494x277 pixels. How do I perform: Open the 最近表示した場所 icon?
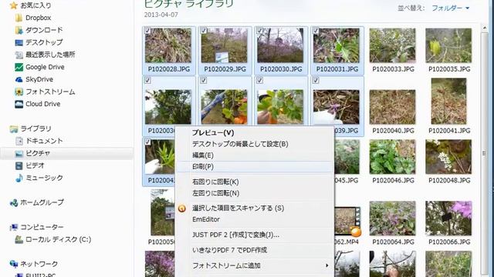[19, 55]
